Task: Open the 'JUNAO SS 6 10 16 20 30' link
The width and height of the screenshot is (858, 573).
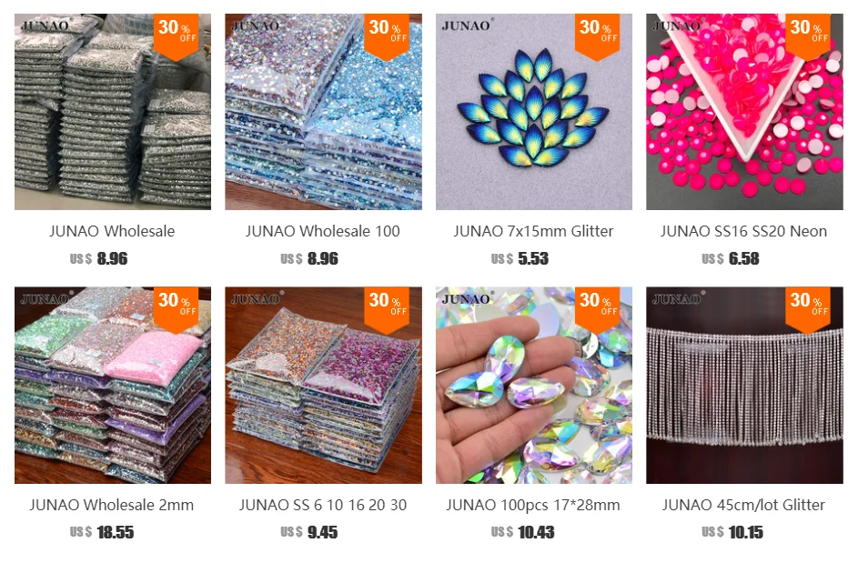Action: (323, 505)
